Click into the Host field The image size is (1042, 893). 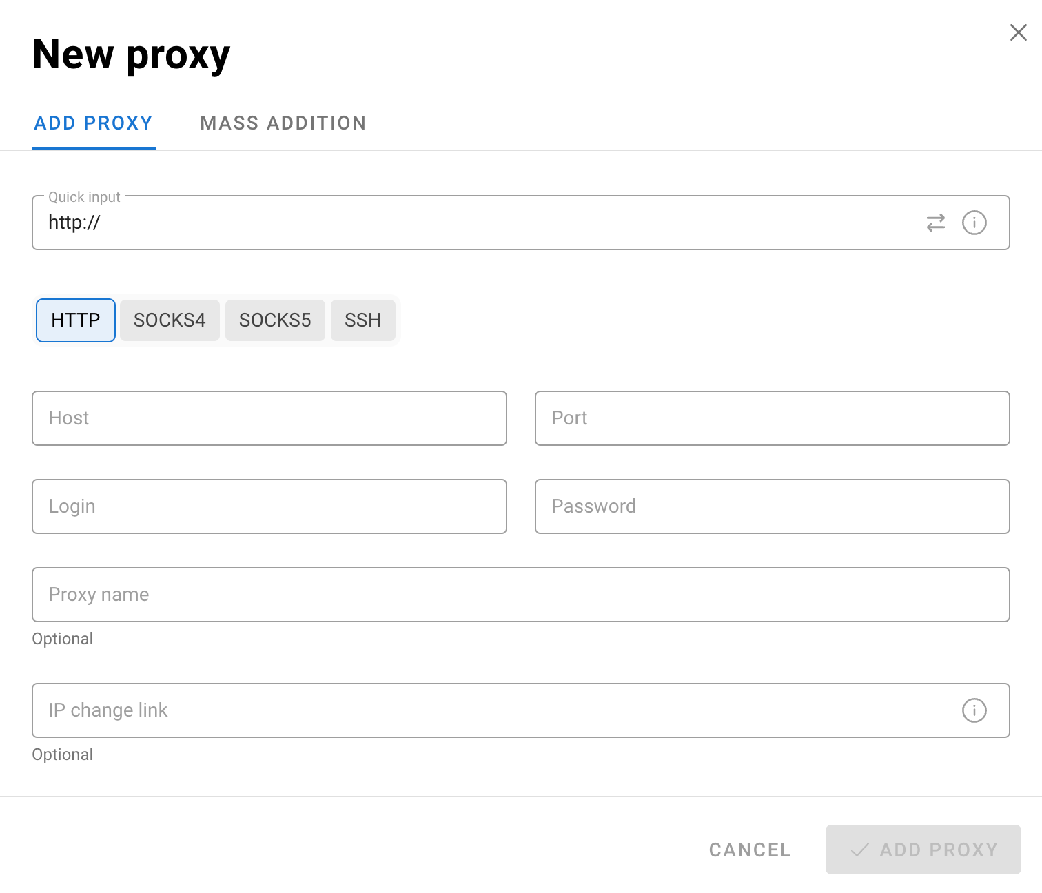tap(269, 418)
